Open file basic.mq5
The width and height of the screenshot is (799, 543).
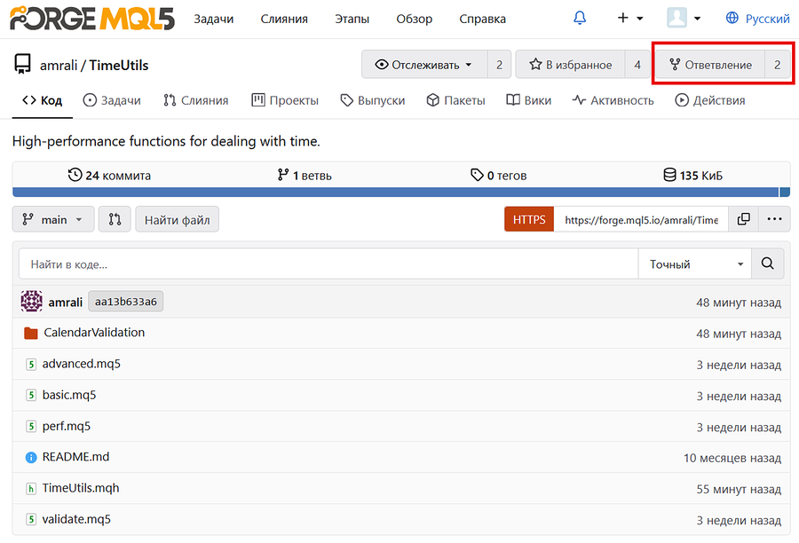[x=69, y=395]
